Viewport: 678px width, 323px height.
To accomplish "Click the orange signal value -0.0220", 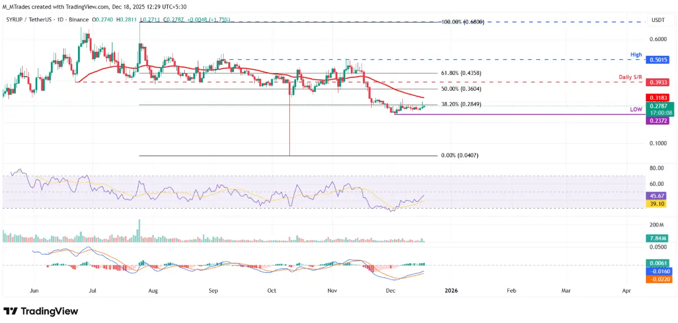I will [657, 279].
